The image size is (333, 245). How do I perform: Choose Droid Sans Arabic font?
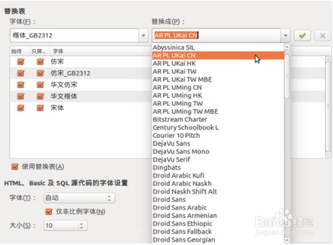218,207
